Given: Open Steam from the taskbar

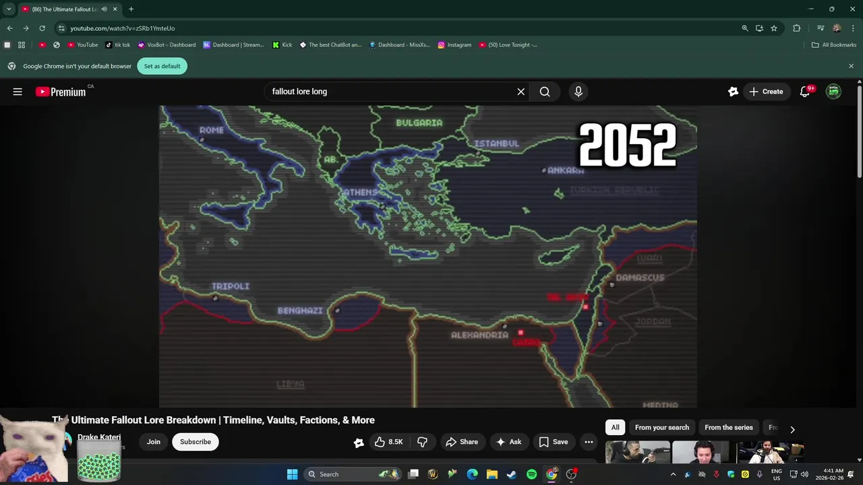Looking at the screenshot, I should [512, 474].
